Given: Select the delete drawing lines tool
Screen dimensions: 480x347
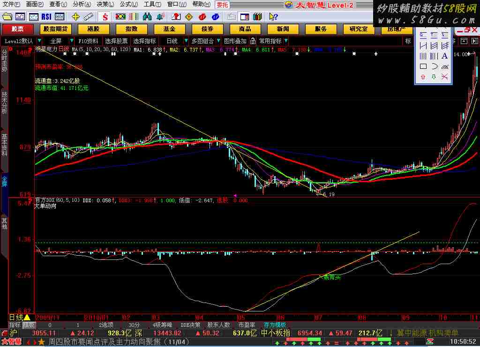Looking at the screenshot, I should [444, 76].
